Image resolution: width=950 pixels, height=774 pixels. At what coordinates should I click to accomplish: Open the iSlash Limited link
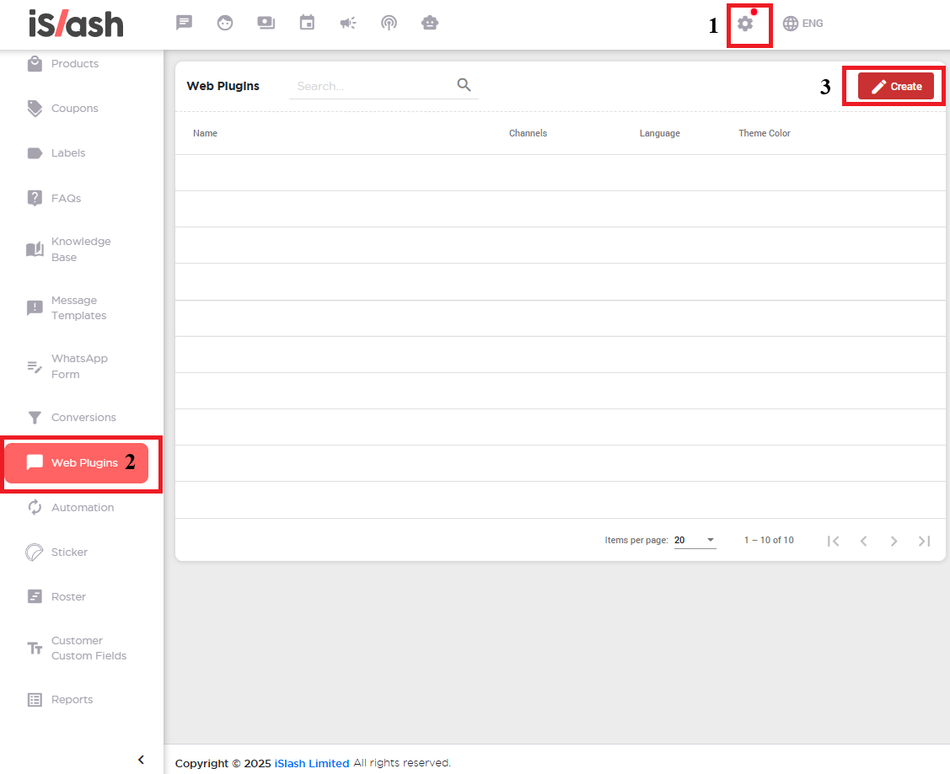(x=311, y=763)
